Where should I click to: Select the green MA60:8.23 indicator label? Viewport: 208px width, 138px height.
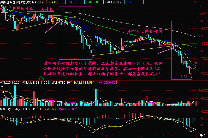point(94,2)
